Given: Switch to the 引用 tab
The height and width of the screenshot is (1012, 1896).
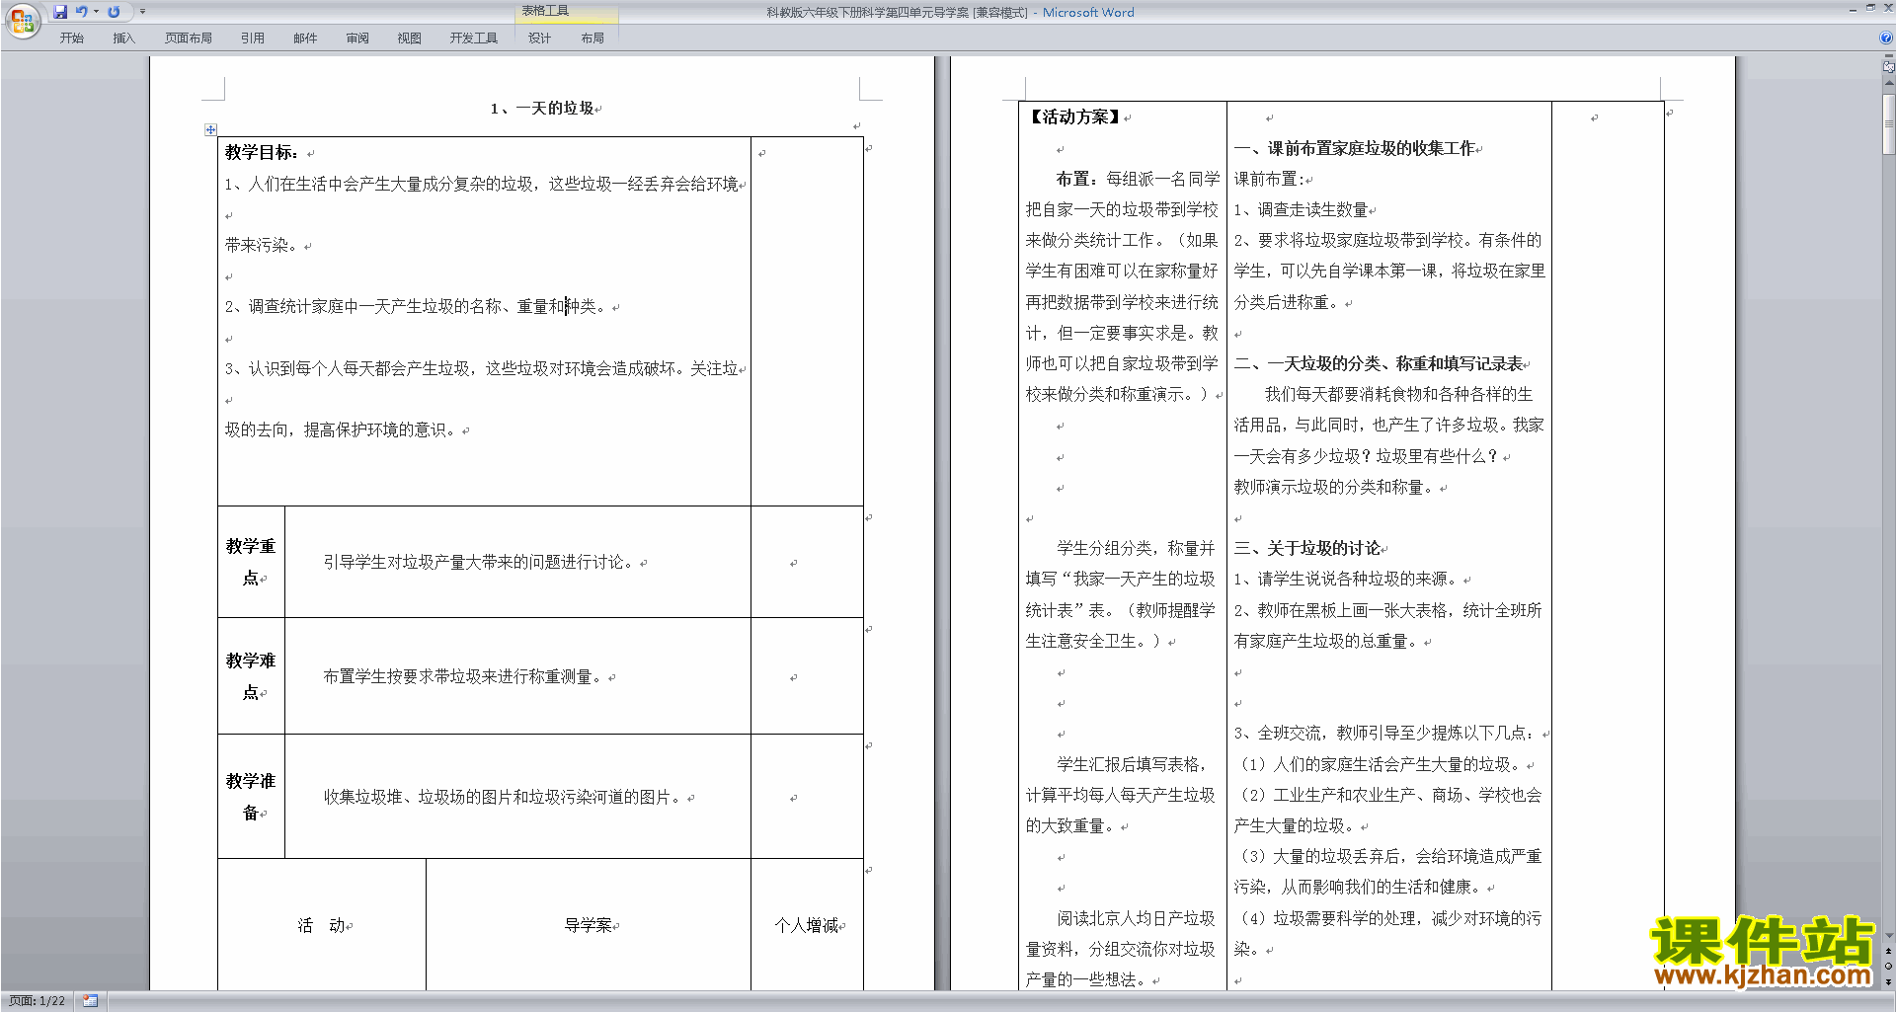Looking at the screenshot, I should 253,39.
